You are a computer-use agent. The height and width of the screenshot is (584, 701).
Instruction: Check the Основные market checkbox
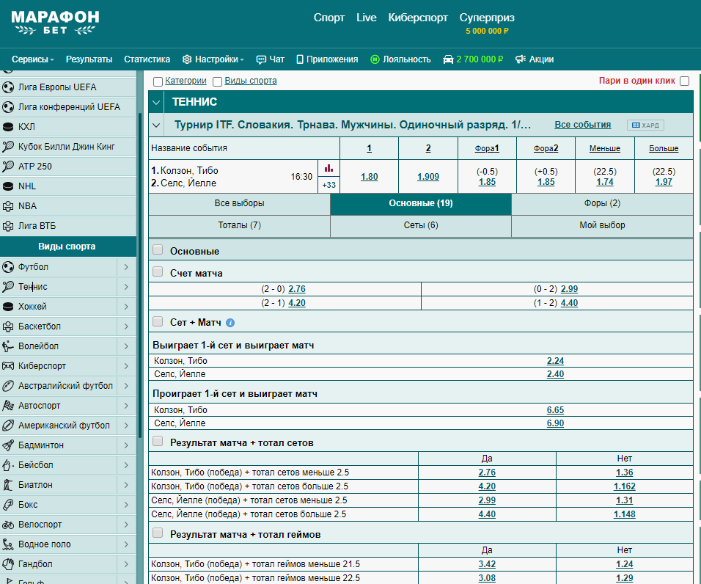coord(158,249)
